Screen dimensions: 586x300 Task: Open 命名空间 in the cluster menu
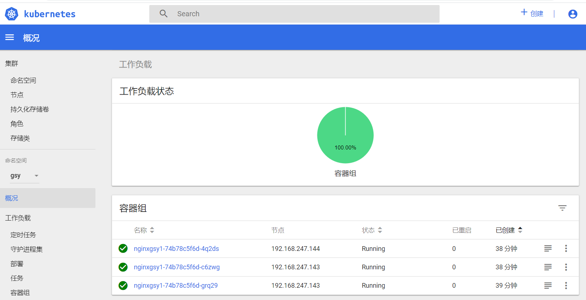(23, 81)
